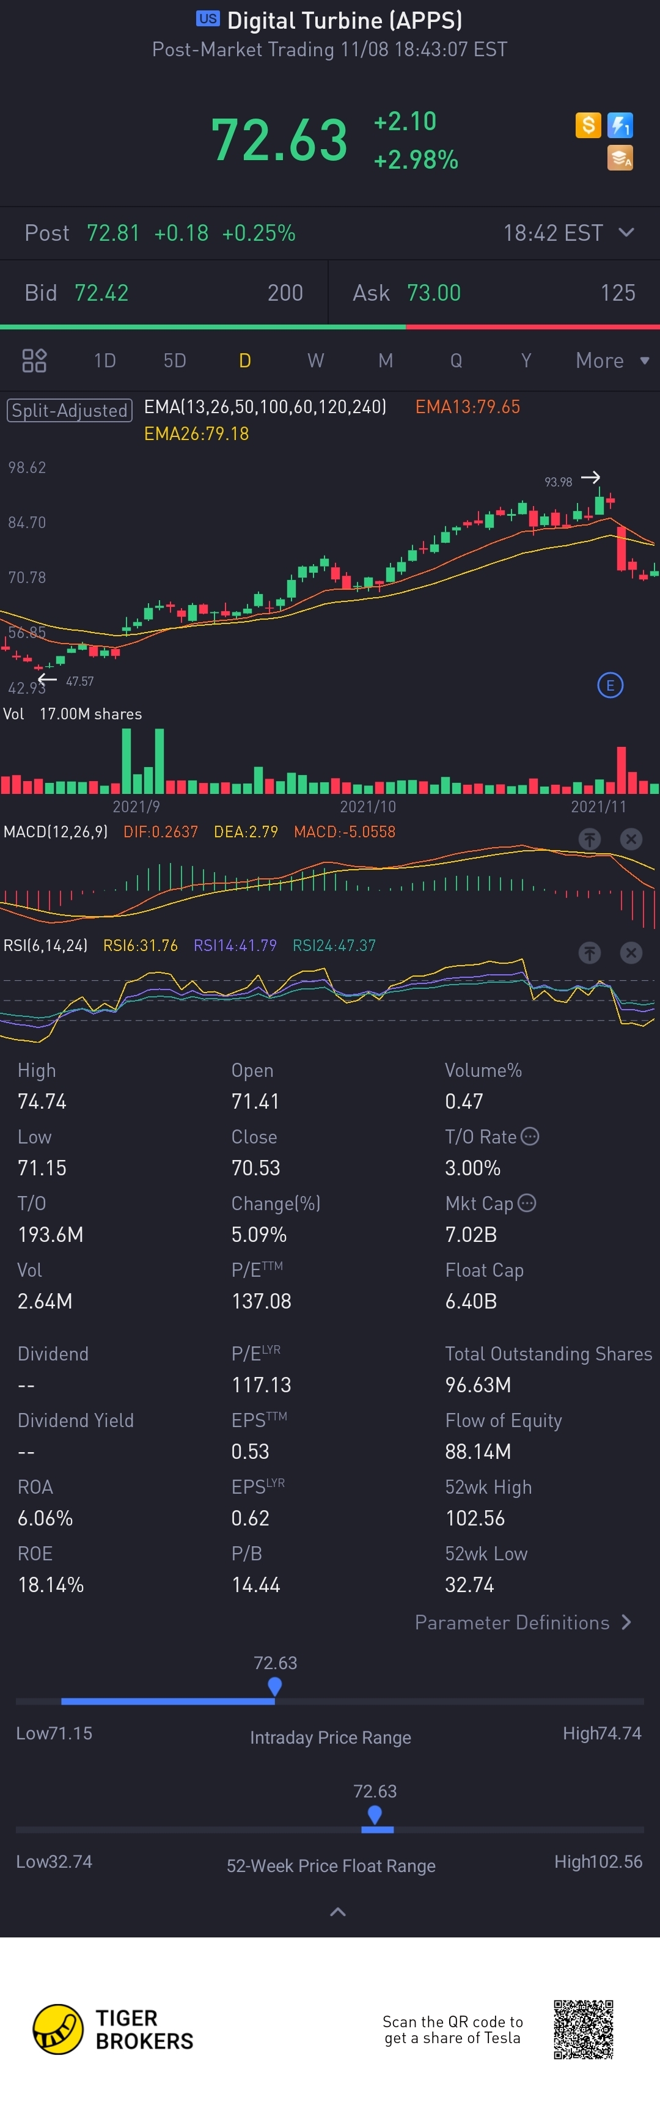Tap the Flow of Equity 88.14M
This screenshot has height=2122, width=660.
pyautogui.click(x=478, y=1451)
